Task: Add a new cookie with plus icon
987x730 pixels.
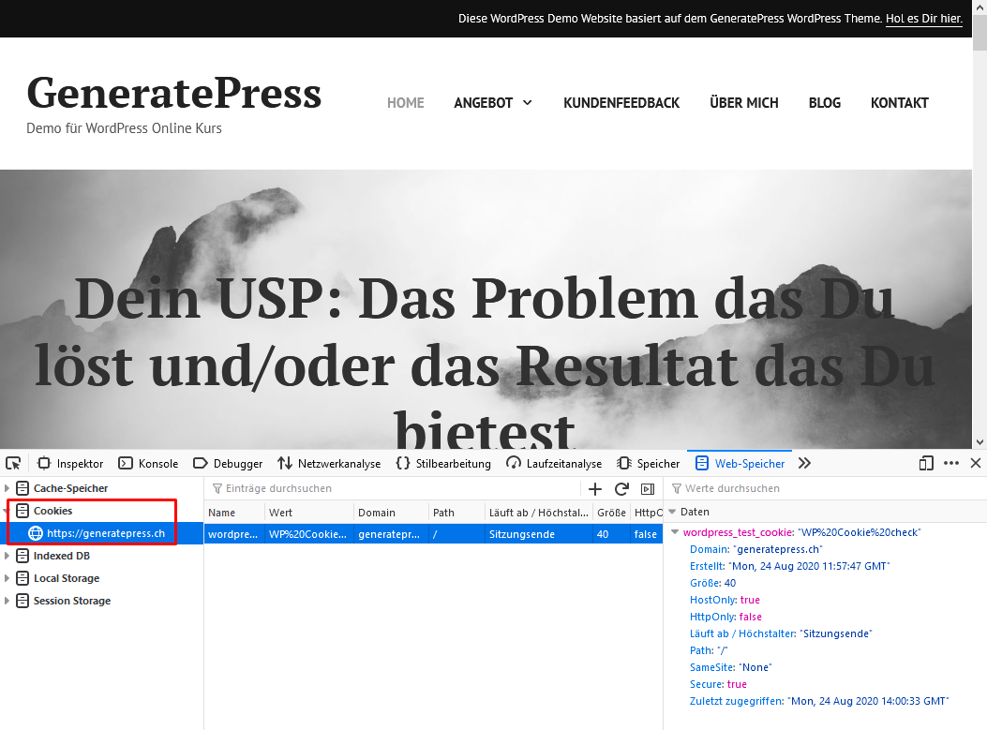Action: point(595,489)
